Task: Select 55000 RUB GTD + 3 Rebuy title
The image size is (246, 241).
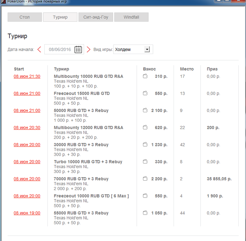Action: (81, 213)
